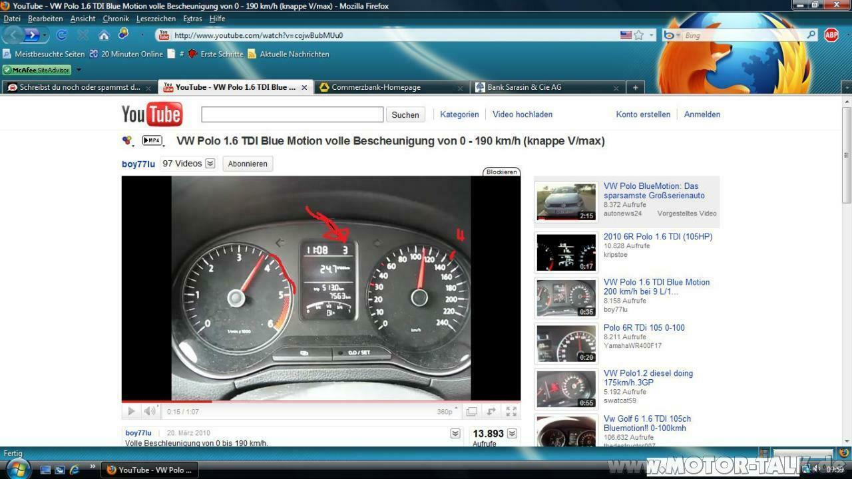
Task: Open the pop-out player arrows icon
Action: pos(491,412)
